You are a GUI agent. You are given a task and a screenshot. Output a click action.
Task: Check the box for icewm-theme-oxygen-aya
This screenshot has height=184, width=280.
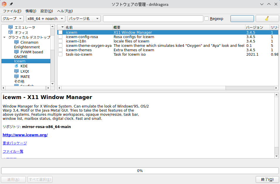point(60,45)
